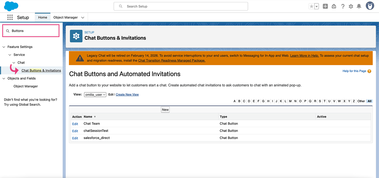Expand the Object Manager tab chevron
The height and width of the screenshot is (178, 379).
coord(83,18)
